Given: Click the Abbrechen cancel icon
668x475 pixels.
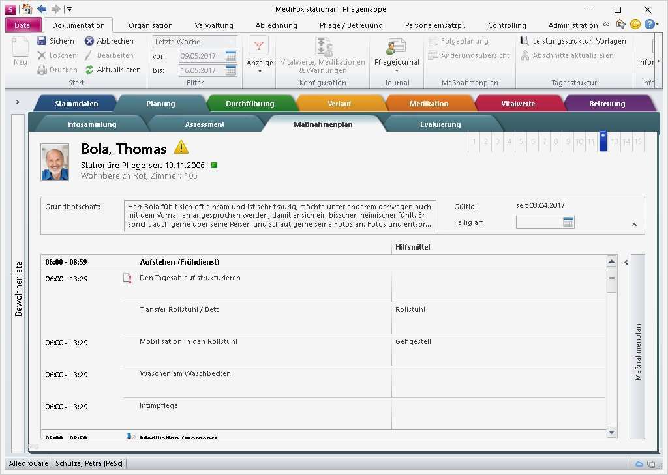Looking at the screenshot, I should [x=89, y=41].
